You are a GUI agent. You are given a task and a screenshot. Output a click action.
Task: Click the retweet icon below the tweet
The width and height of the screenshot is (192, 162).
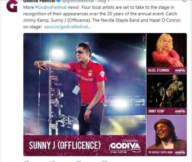click(52, 161)
